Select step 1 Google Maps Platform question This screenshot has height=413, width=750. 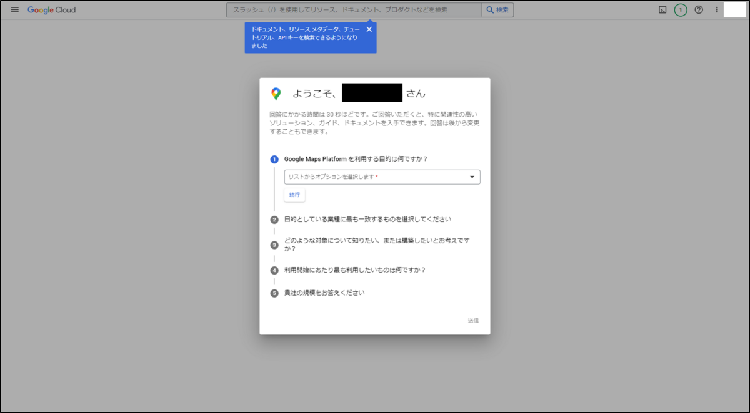click(x=356, y=159)
